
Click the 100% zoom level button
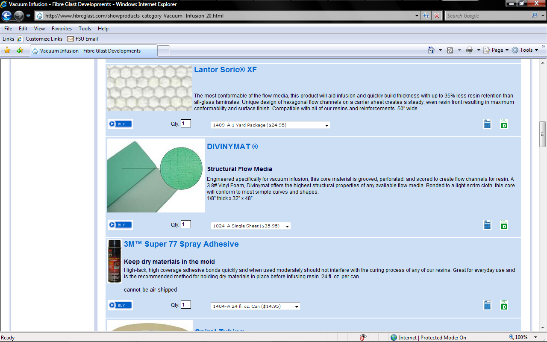click(518, 337)
